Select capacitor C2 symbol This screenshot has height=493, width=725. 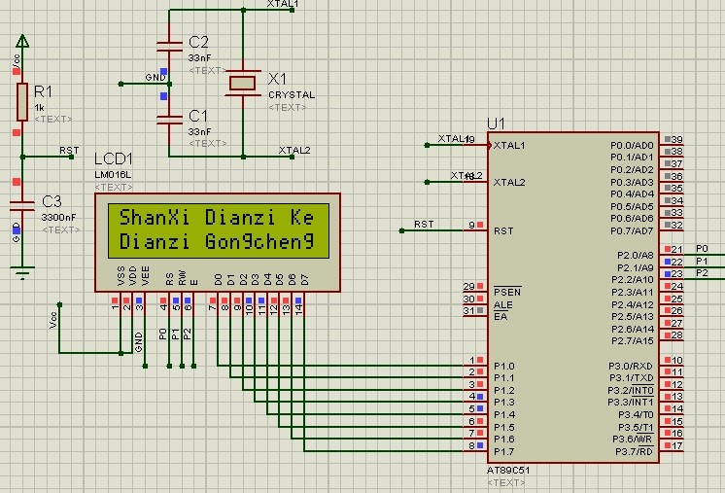pos(169,47)
